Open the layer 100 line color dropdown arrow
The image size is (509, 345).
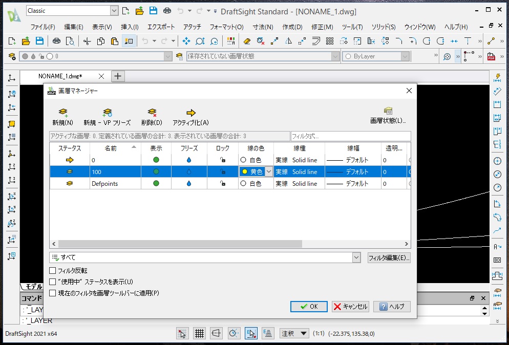[x=269, y=171]
